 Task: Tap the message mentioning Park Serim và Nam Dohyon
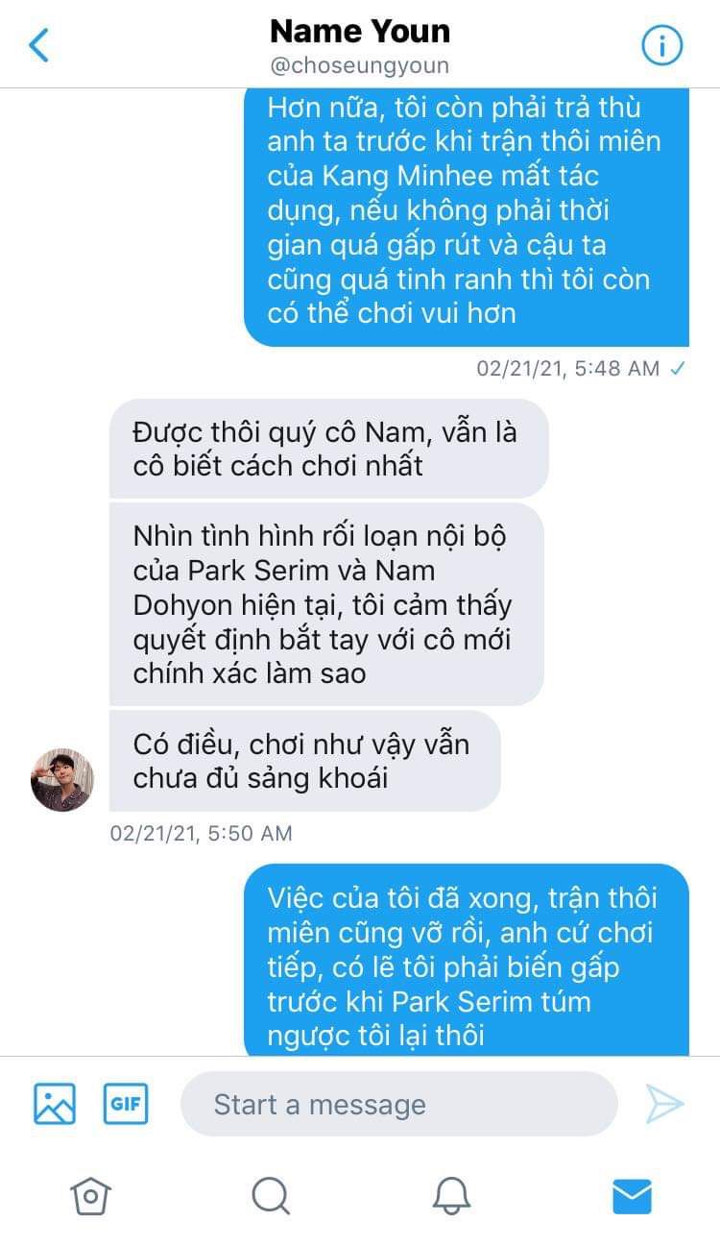pyautogui.click(x=326, y=604)
